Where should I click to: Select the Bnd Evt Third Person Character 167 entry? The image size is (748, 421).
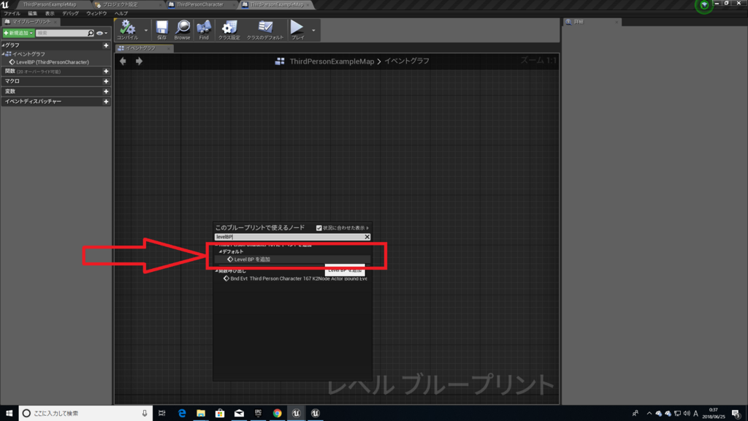pyautogui.click(x=295, y=278)
